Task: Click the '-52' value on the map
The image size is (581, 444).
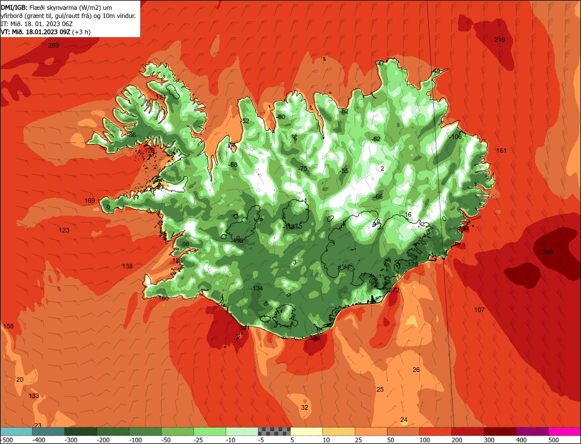Action: click(245, 121)
